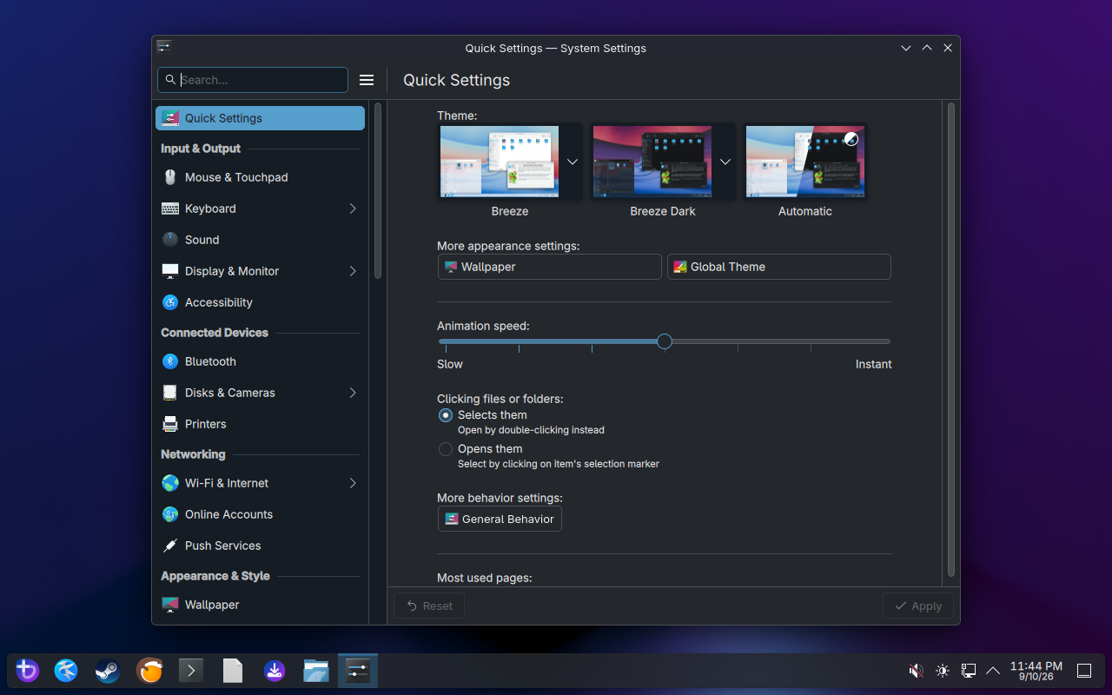
Task: Open Online Accounts settings
Action: coord(260,514)
